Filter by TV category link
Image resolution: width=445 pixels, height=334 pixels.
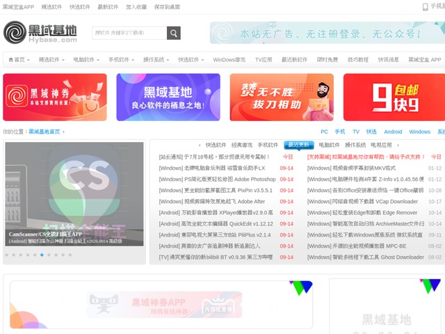tap(356, 132)
